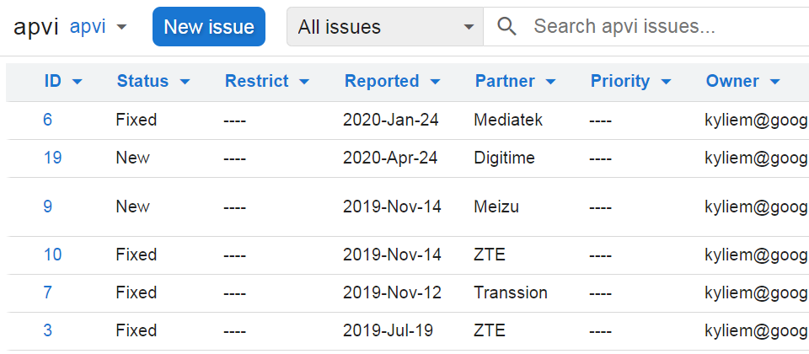Open issue ID 7 link
Screen dimensions: 809x354
coord(47,292)
